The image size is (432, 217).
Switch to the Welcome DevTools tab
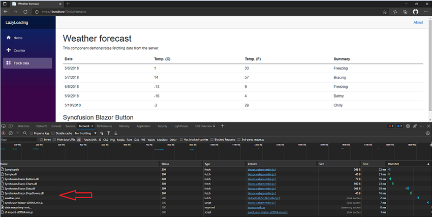[23, 126]
